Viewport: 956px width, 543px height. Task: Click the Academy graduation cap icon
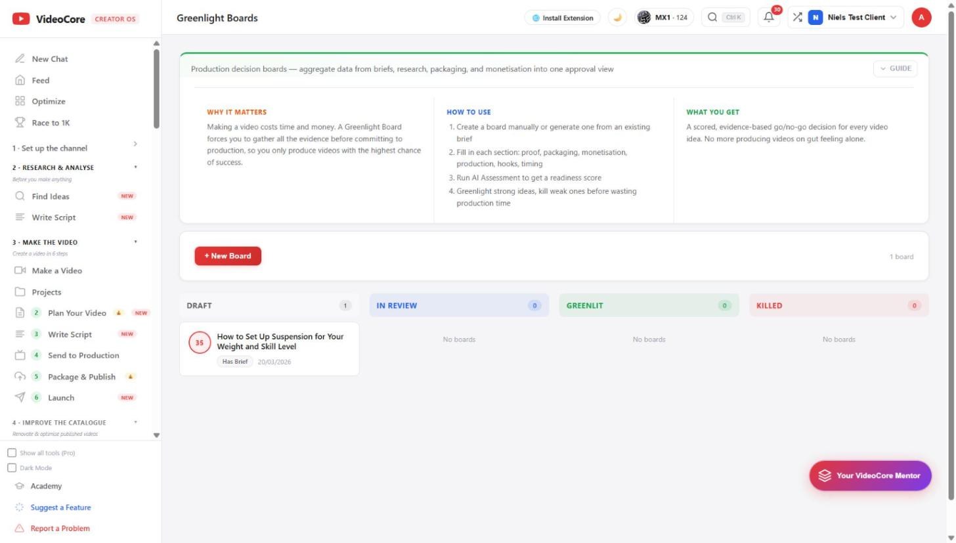tap(19, 486)
